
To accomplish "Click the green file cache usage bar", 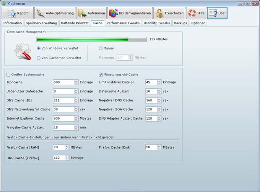I will point(91,39).
